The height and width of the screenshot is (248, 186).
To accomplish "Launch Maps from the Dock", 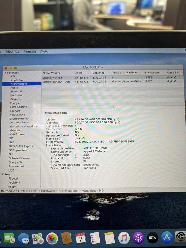I will (38, 238).
